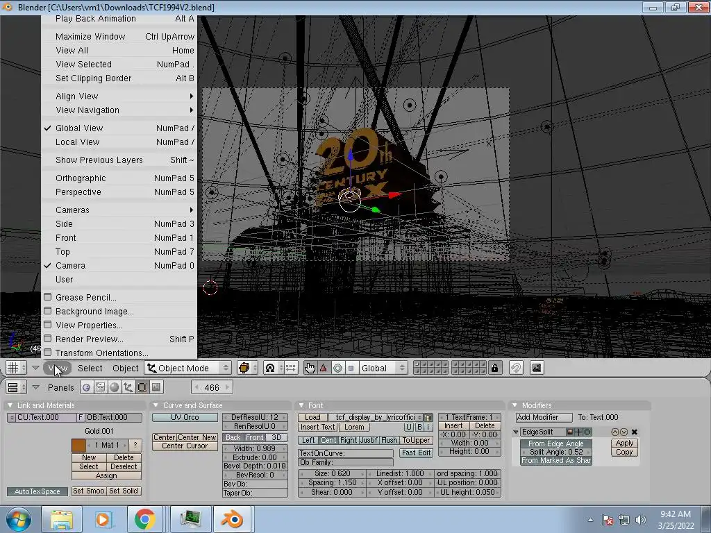Viewport: 711px width, 533px height.
Task: Click the pack font file icon
Action: point(428,417)
